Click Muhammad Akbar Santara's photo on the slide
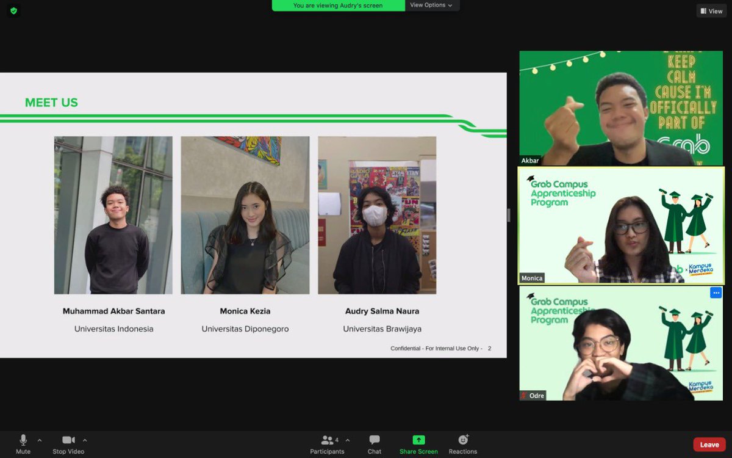The image size is (732, 458). pos(113,215)
